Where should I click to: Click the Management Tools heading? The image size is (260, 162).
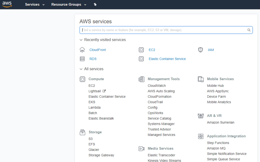tap(164, 79)
